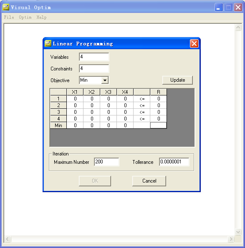Click the Linear Programming dialog title icon

click(48, 43)
